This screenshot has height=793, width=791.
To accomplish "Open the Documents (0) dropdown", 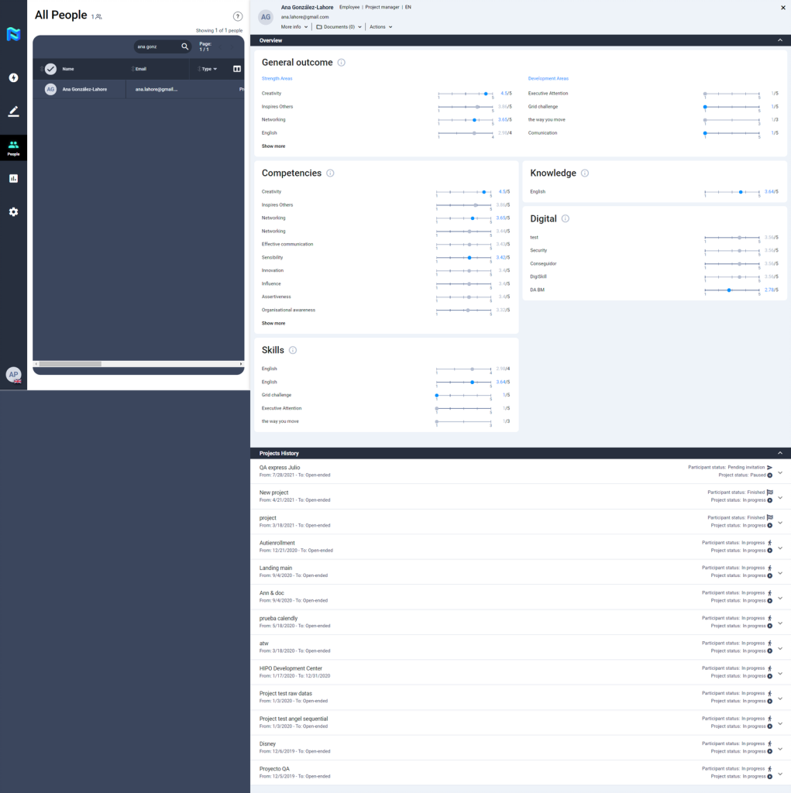I will [339, 27].
